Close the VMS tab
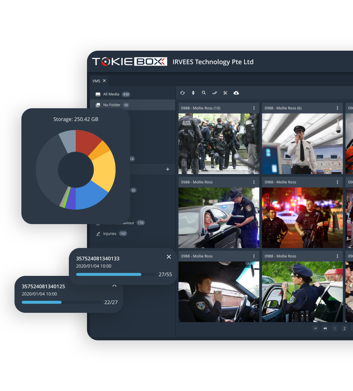 (x=104, y=81)
